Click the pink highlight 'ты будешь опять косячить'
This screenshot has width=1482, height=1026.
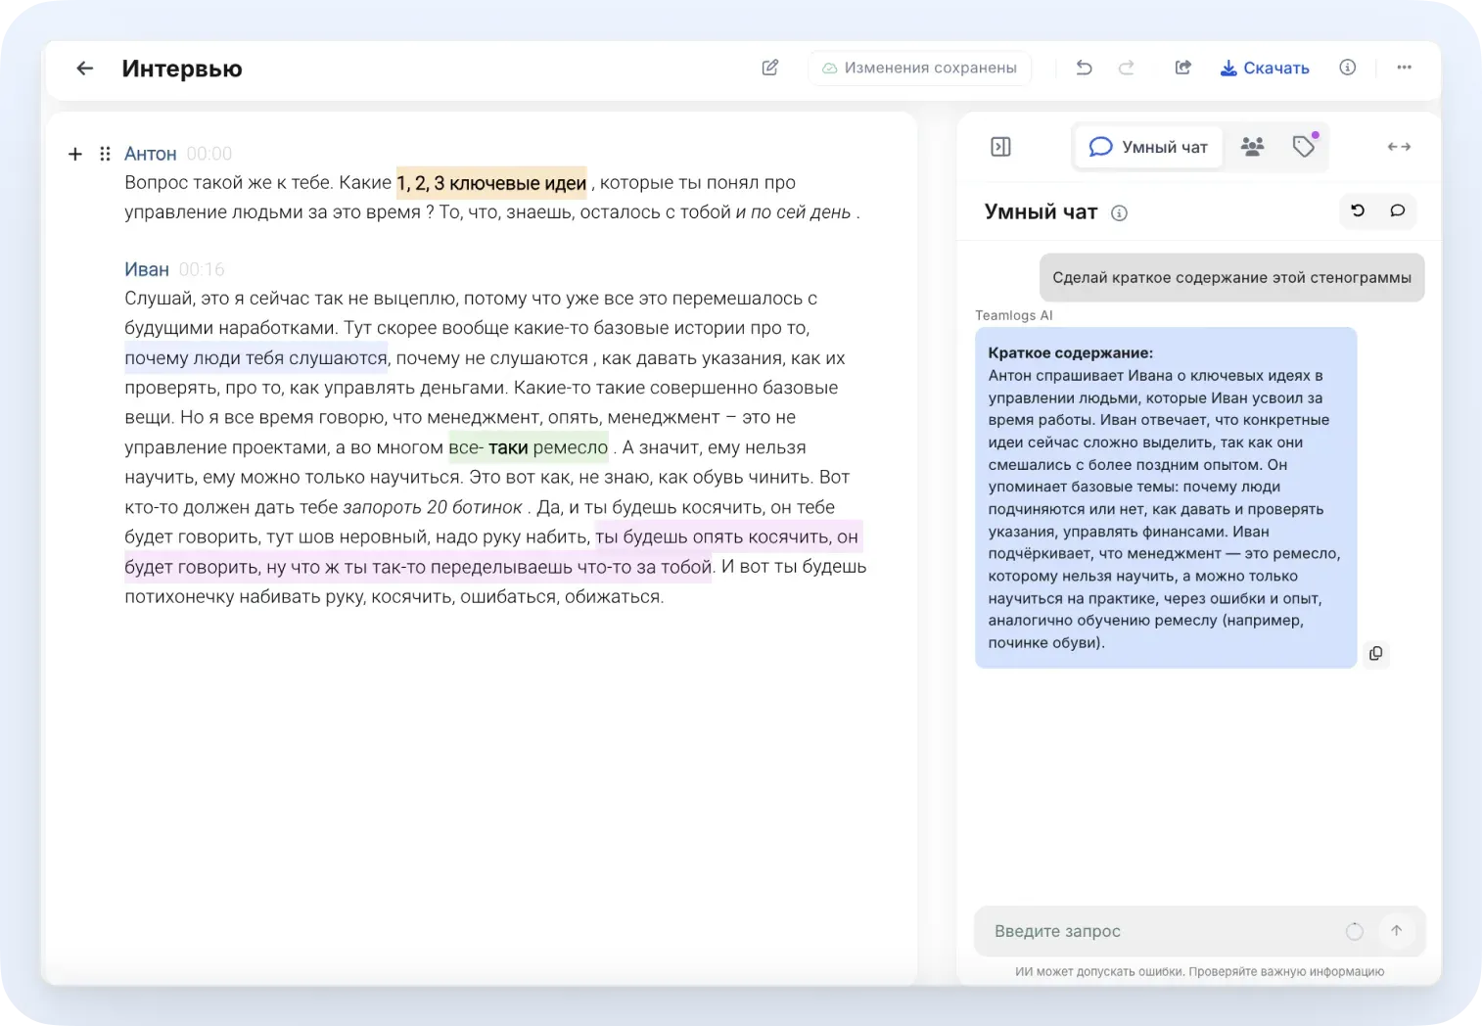tap(713, 536)
